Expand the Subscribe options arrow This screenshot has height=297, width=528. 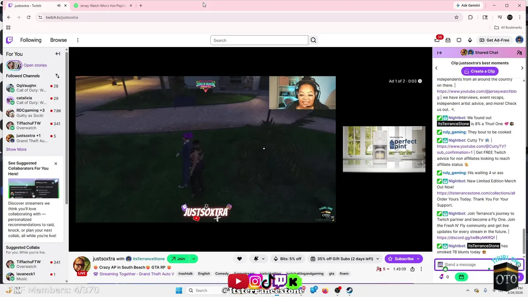[418, 259]
